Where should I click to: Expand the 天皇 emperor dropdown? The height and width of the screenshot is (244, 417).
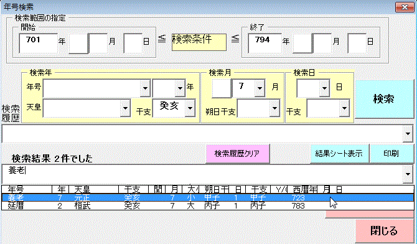coord(125,108)
